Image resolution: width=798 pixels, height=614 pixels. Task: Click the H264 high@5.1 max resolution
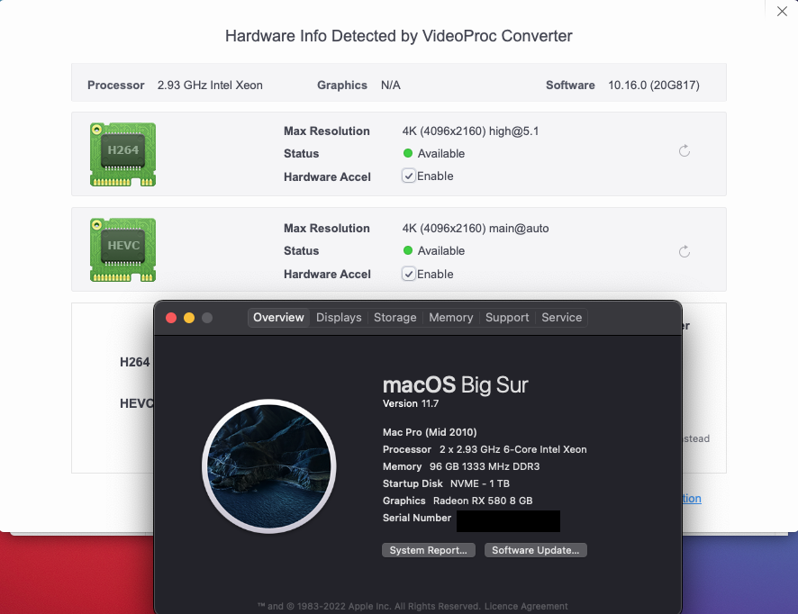[470, 131]
